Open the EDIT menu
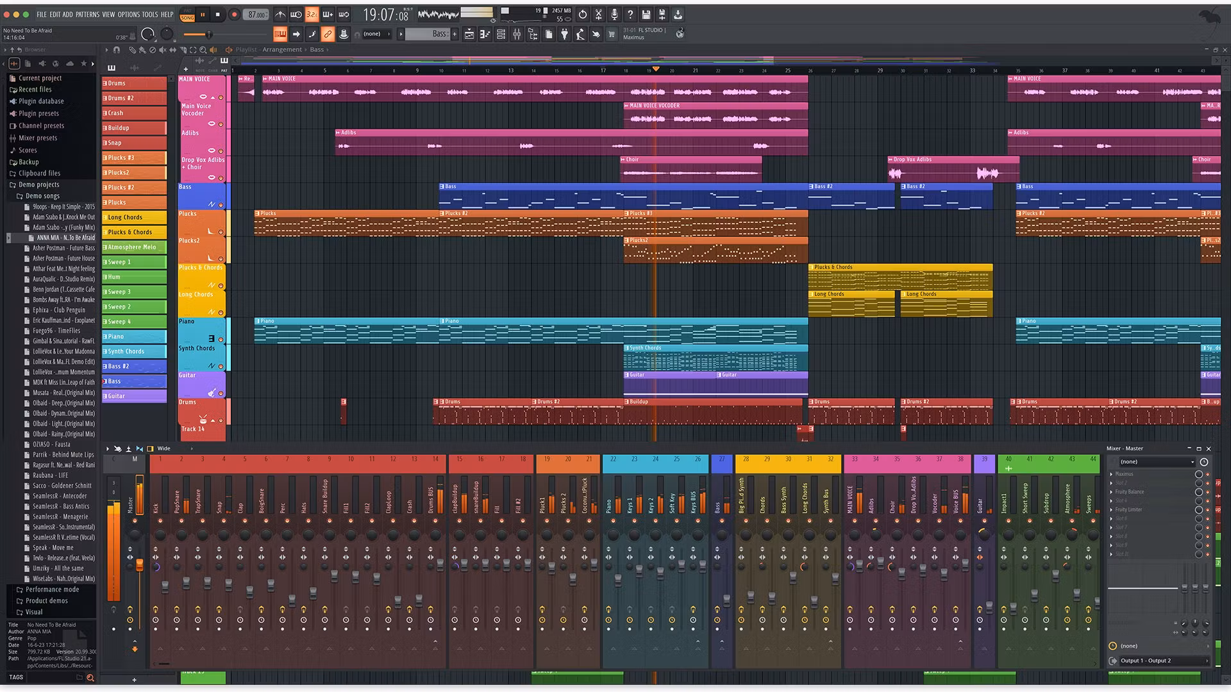This screenshot has width=1231, height=692. 55,14
